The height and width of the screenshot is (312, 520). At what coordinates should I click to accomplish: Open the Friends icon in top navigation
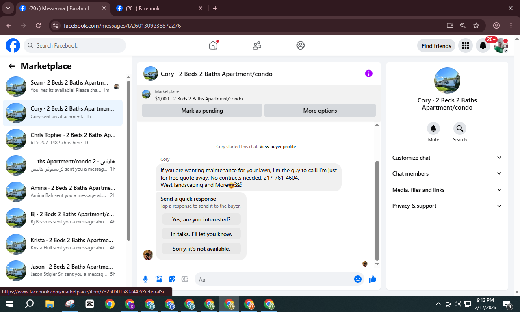[257, 45]
